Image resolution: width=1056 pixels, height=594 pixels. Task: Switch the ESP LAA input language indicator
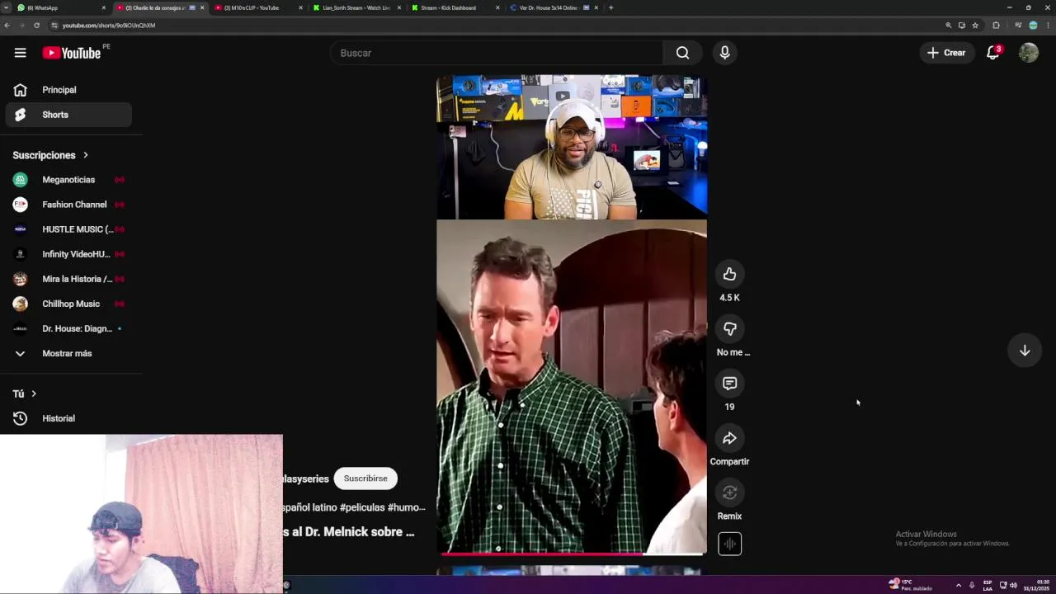[988, 585]
